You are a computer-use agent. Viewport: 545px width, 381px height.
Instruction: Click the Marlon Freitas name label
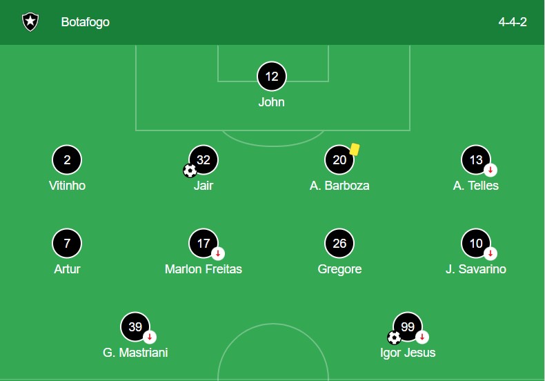(204, 269)
